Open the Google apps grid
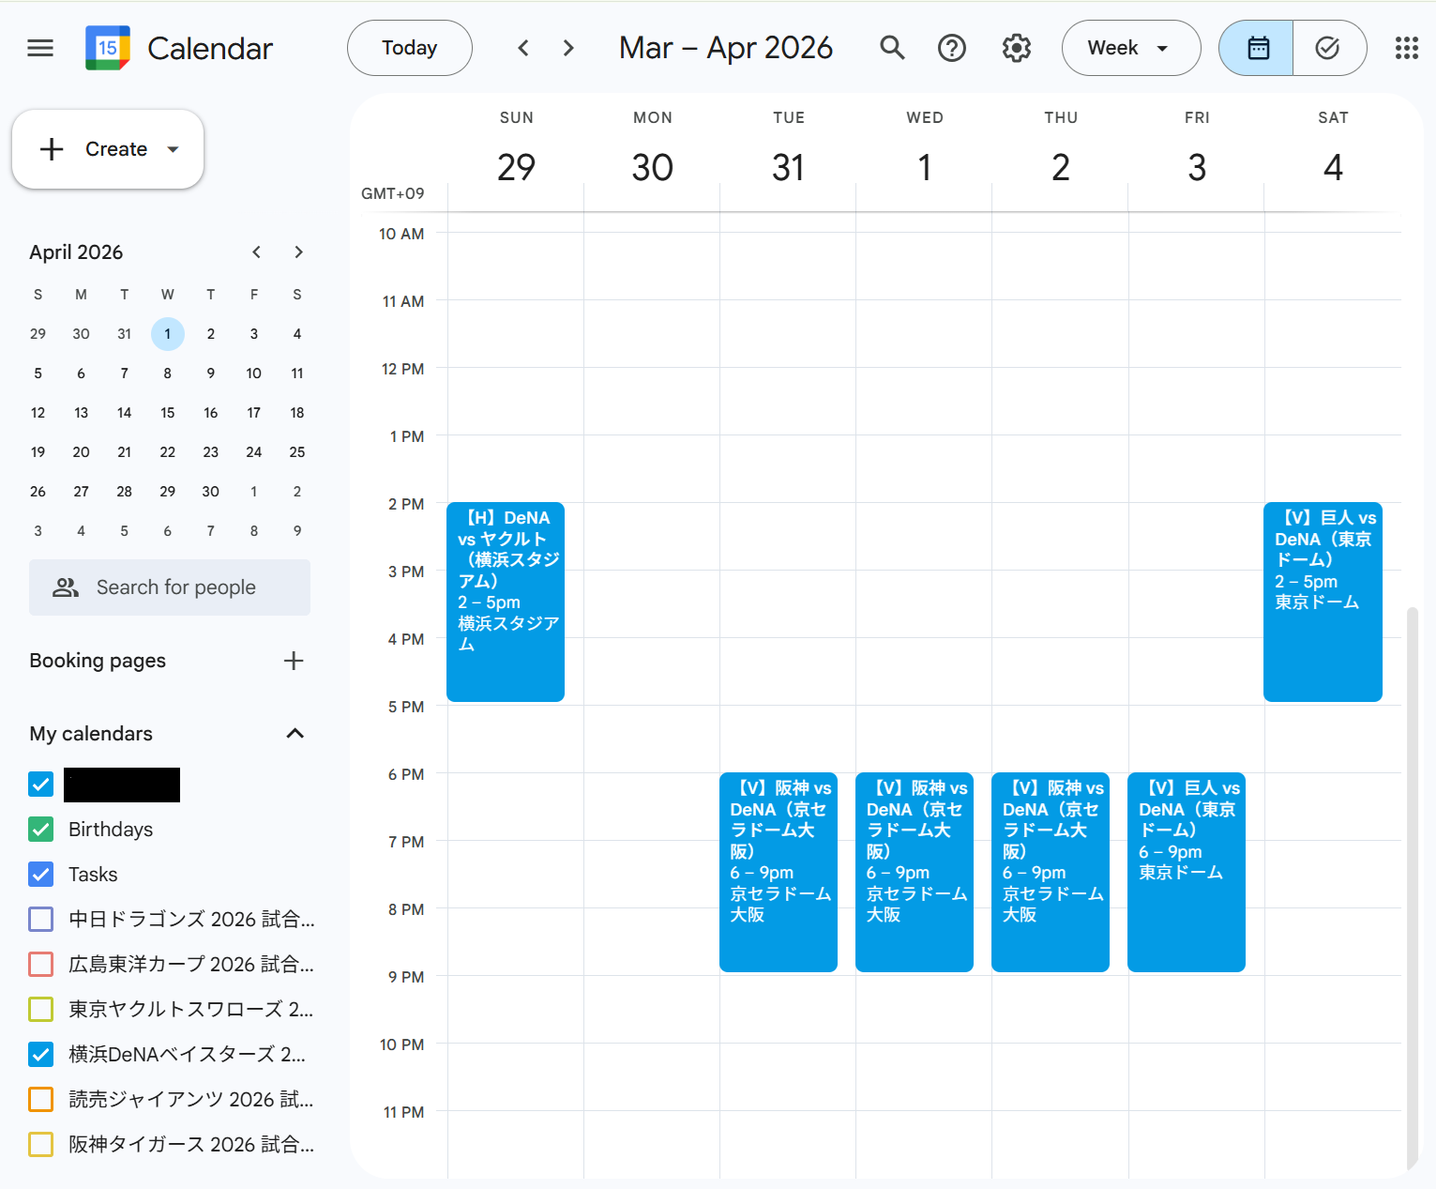Screen dimensions: 1436x1189 tap(1406, 48)
